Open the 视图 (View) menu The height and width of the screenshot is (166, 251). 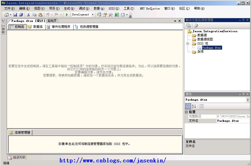pyautogui.click(x=39, y=8)
